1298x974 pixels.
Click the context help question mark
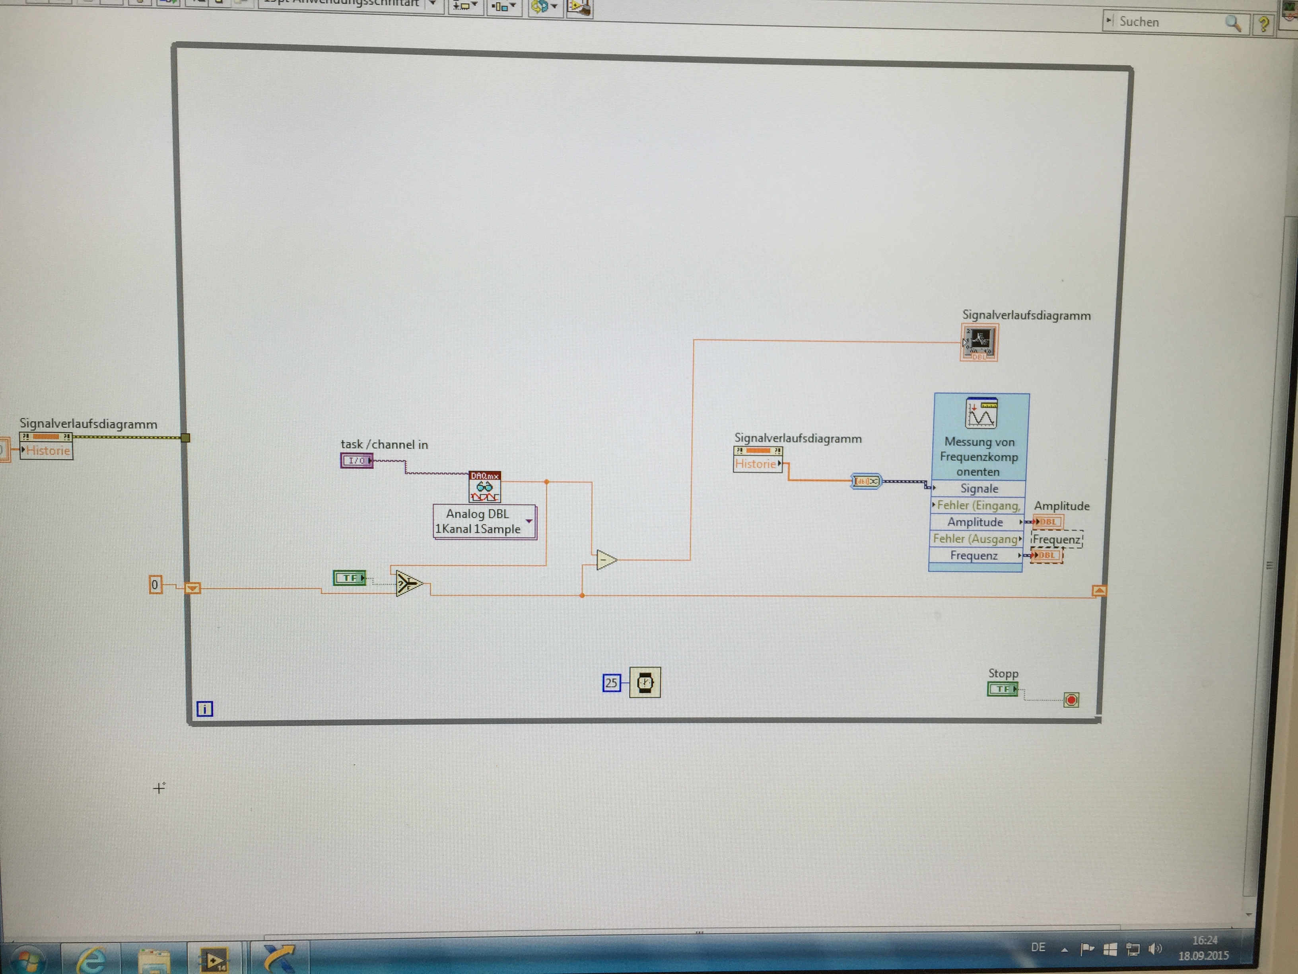click(1263, 25)
